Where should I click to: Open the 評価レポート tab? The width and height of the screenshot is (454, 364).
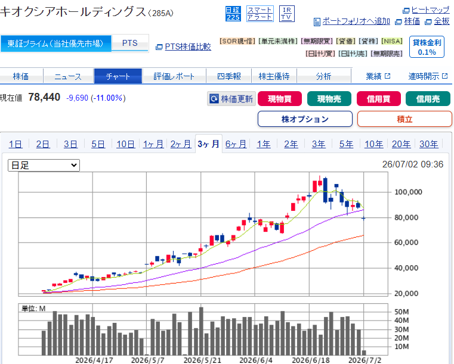coord(174,76)
